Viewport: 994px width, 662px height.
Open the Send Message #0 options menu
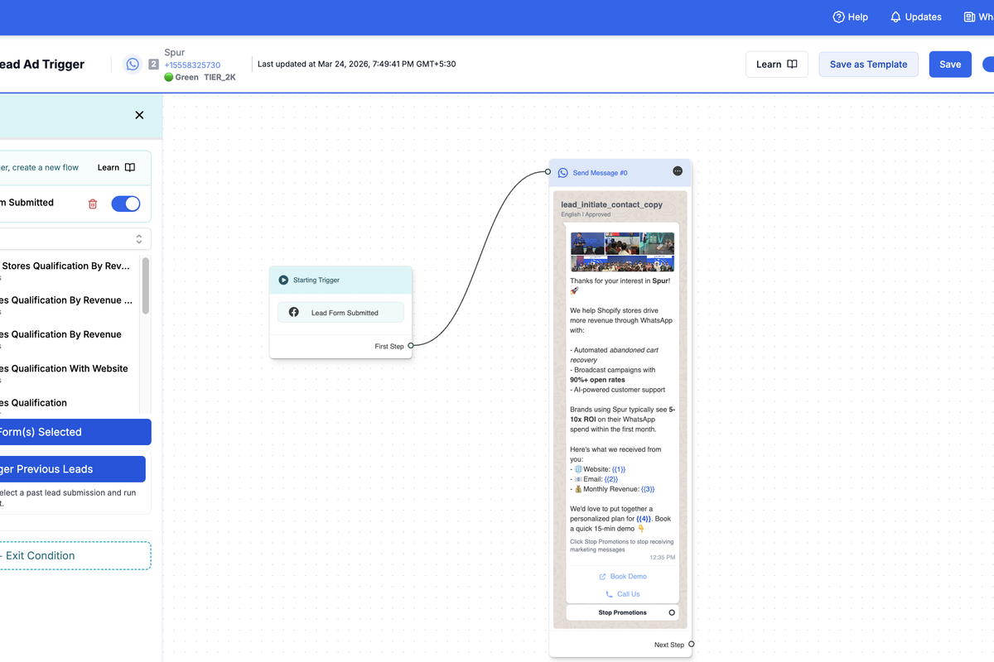678,171
